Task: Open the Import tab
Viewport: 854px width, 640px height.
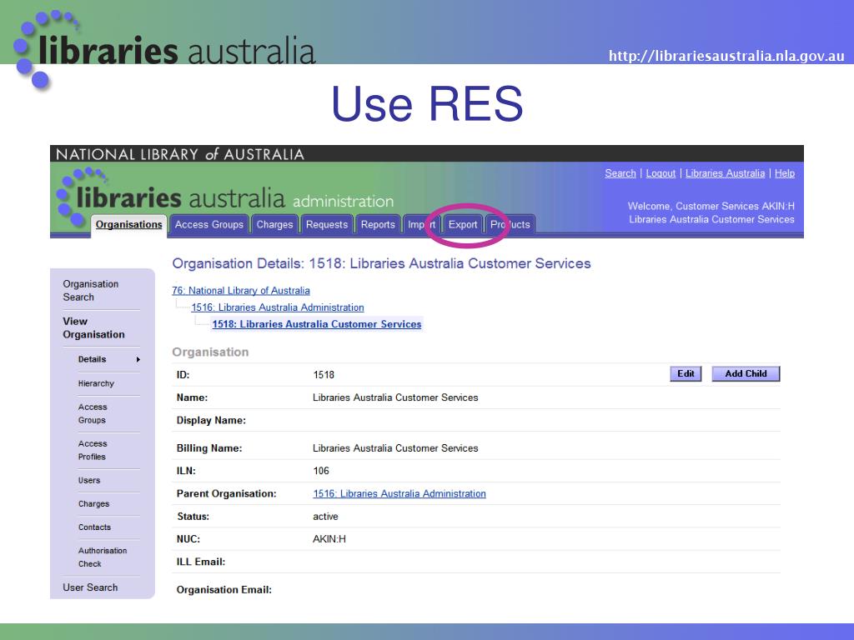Action: pos(421,225)
